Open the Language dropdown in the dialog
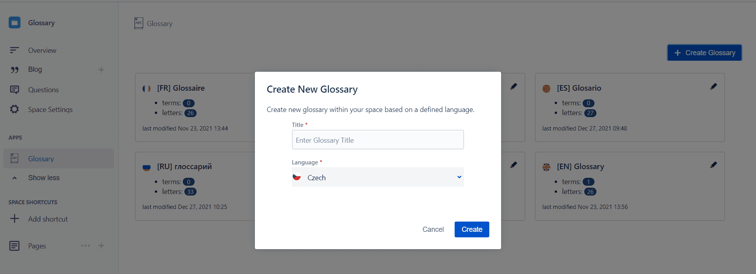Viewport: 756px width, 274px height. (458, 177)
